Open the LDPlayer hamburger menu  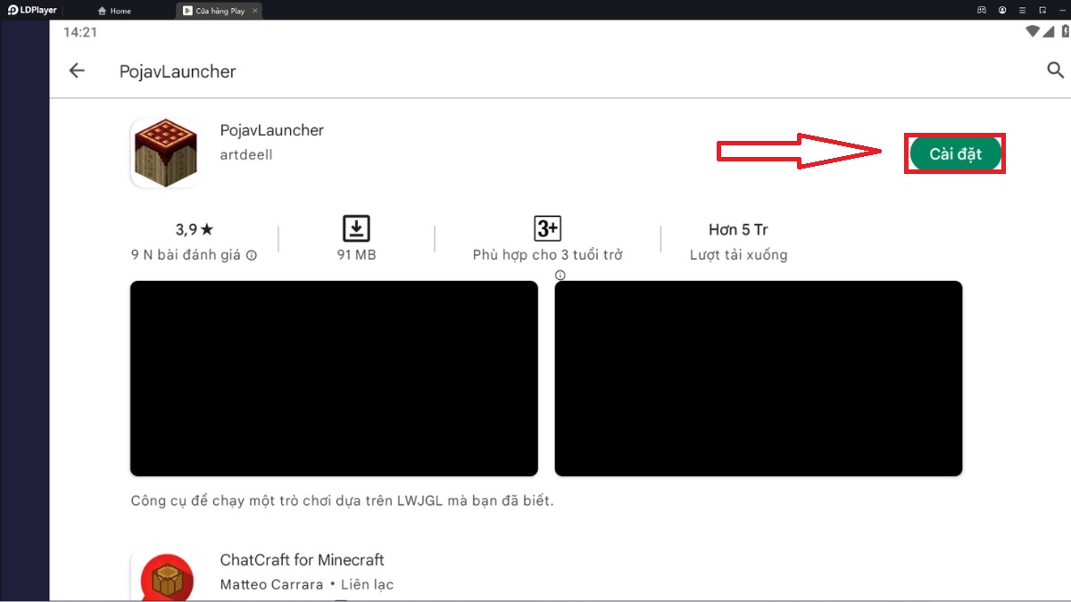pos(1020,10)
